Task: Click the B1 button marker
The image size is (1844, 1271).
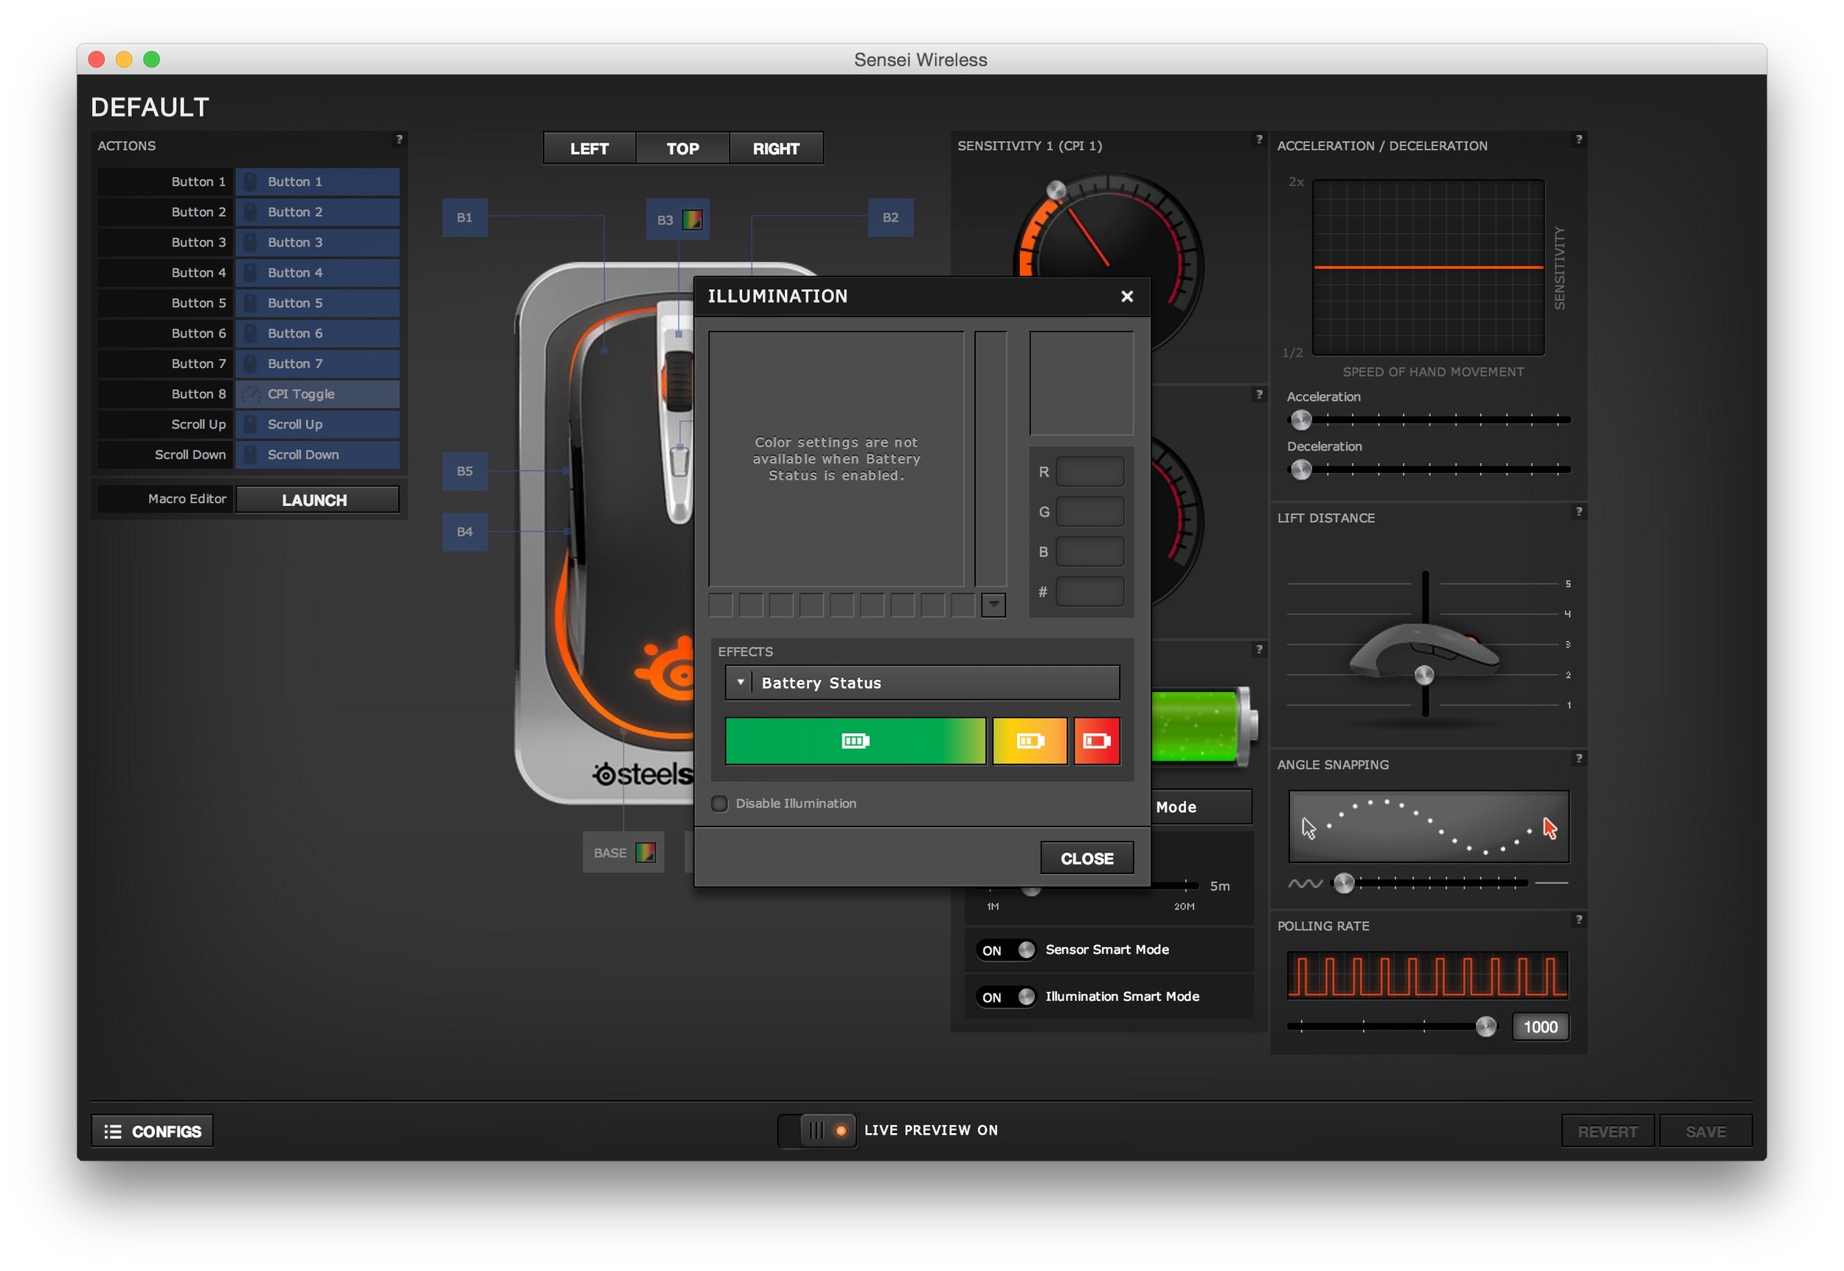Action: tap(464, 218)
